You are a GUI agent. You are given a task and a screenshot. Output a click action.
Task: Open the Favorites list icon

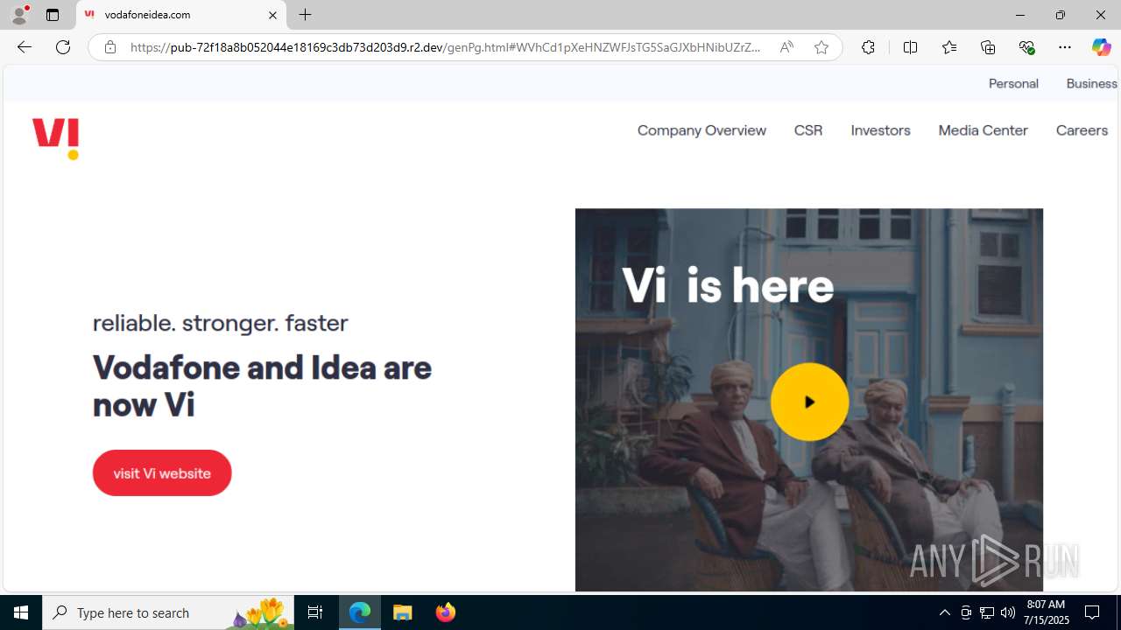(x=949, y=47)
